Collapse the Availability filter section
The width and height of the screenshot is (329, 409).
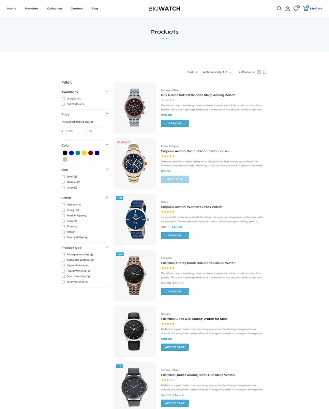tap(107, 91)
